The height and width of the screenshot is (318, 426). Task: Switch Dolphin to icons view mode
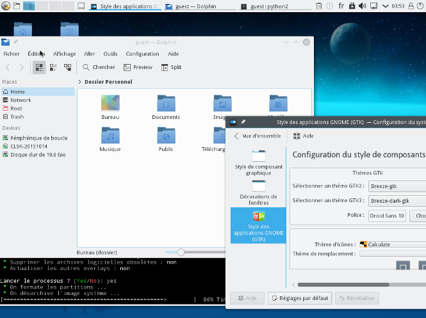pos(39,67)
